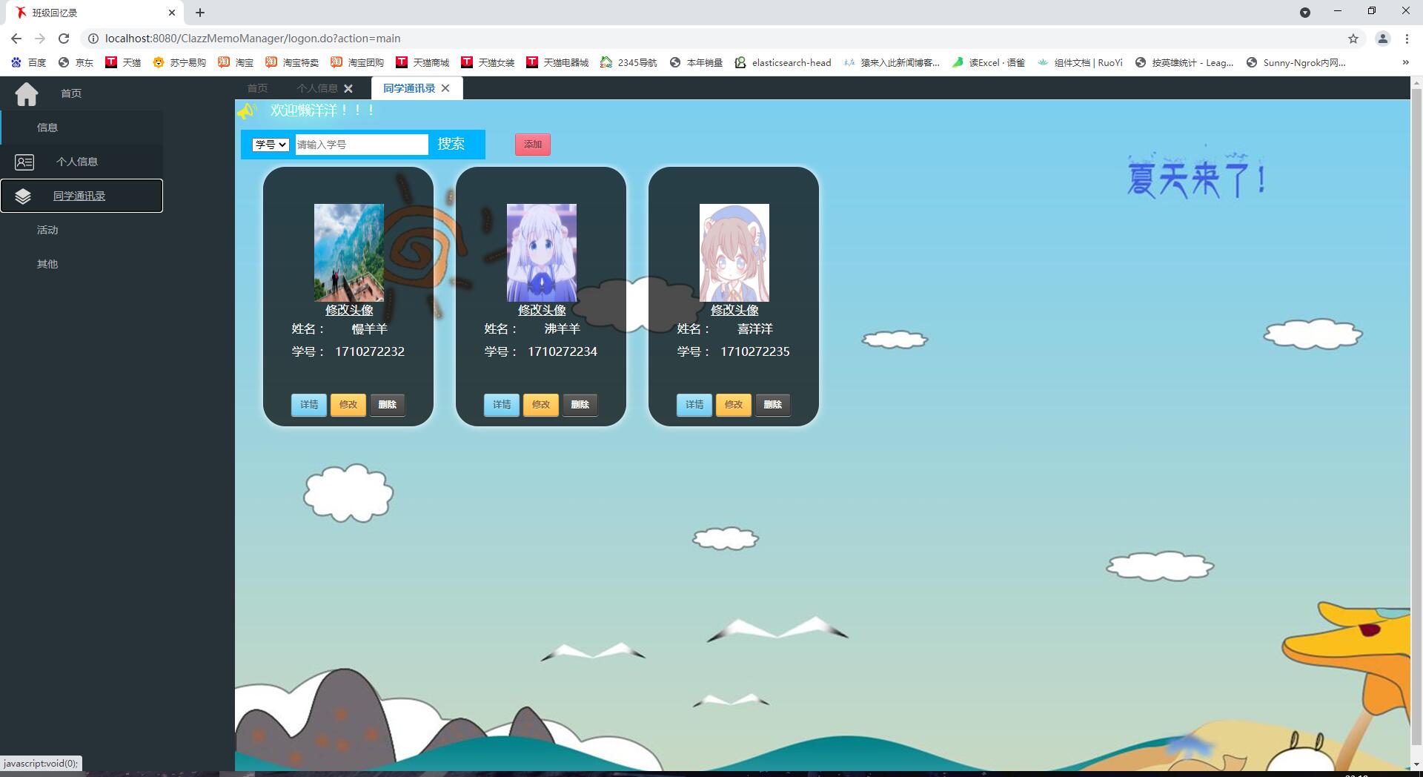The image size is (1423, 777).
Task: Bookmark this page with the star icon
Action: (1353, 39)
